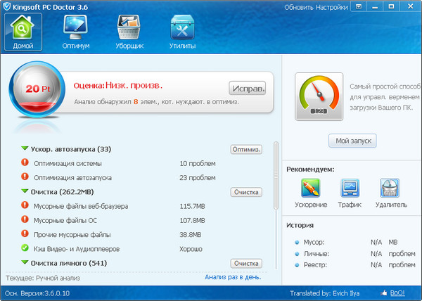This screenshot has height=301, width=422.
Task: Launch the Удалитель uninstaller tool
Action: click(390, 190)
